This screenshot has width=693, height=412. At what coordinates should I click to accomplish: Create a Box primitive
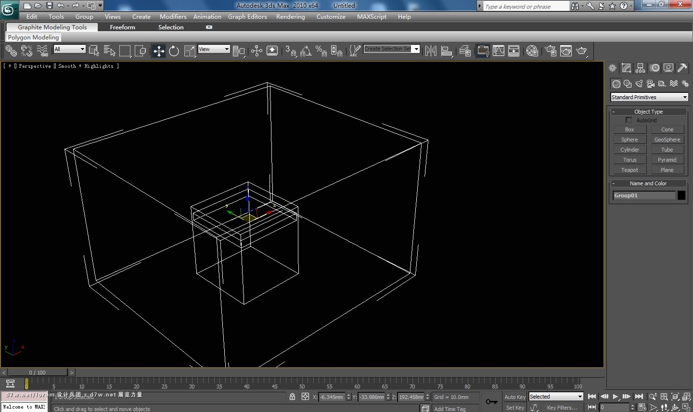coord(629,129)
